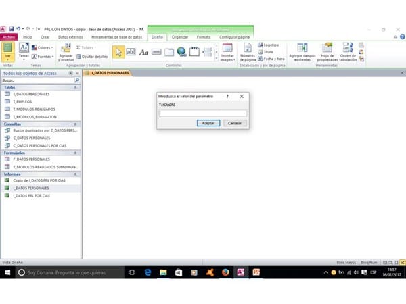The width and height of the screenshot is (406, 304).
Task: Open Configurar página tab
Action: 234,37
